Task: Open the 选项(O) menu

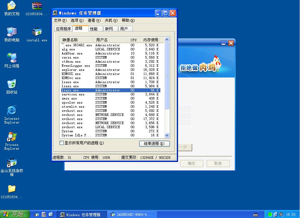Action: pyautogui.click(x=77, y=20)
